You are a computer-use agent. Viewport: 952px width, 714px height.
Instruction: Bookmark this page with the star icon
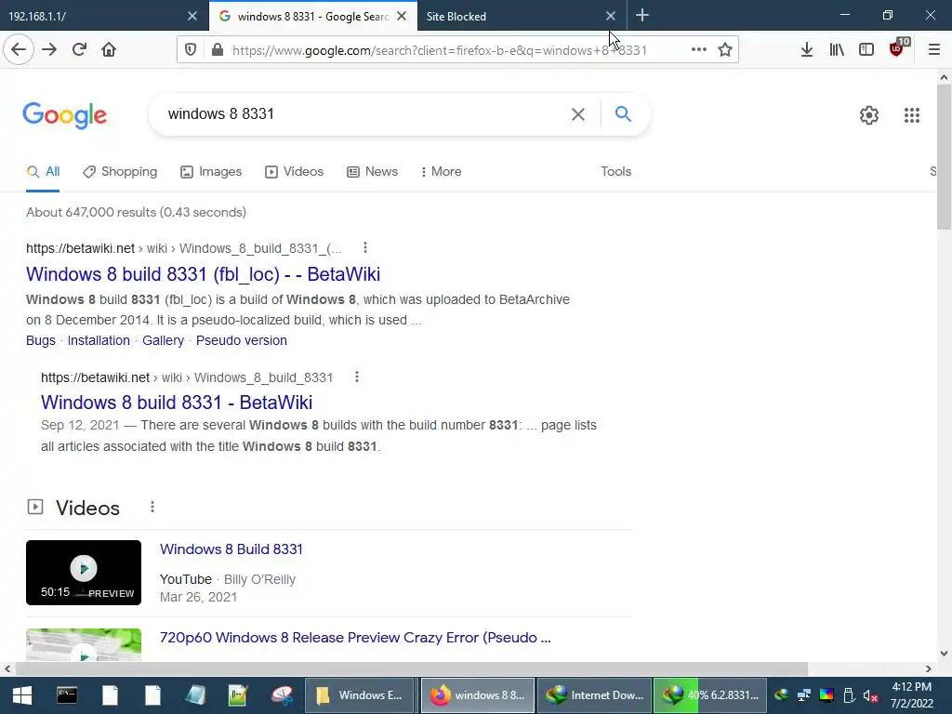click(725, 50)
